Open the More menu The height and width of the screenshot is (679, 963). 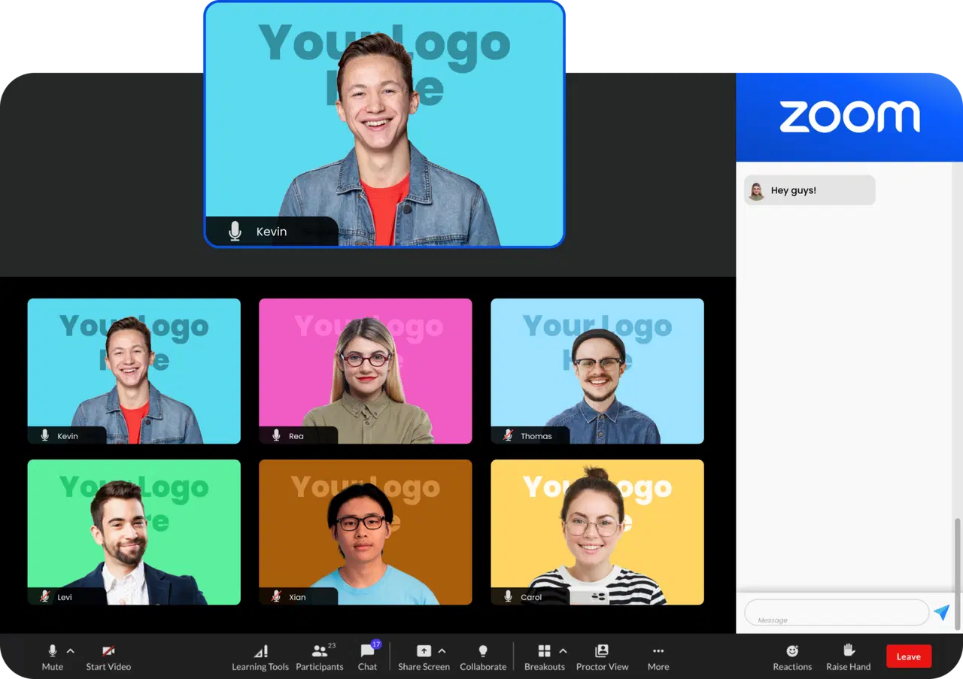pyautogui.click(x=658, y=657)
